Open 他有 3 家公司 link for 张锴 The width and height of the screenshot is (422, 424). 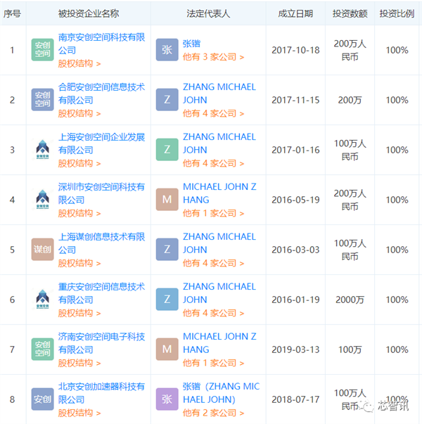(213, 57)
